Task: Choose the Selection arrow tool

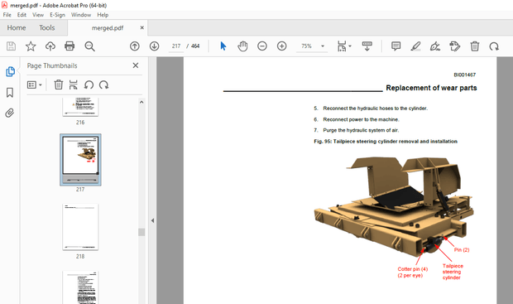Action: 223,46
